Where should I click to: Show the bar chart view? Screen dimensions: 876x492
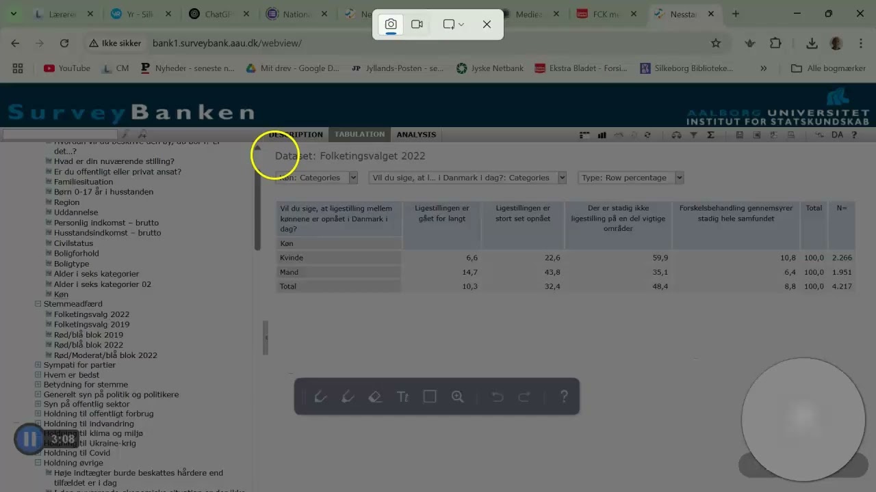[x=602, y=135]
